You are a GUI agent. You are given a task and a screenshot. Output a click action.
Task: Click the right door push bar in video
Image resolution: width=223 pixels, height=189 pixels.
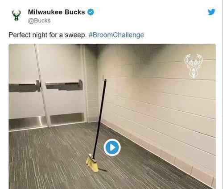tap(64, 86)
